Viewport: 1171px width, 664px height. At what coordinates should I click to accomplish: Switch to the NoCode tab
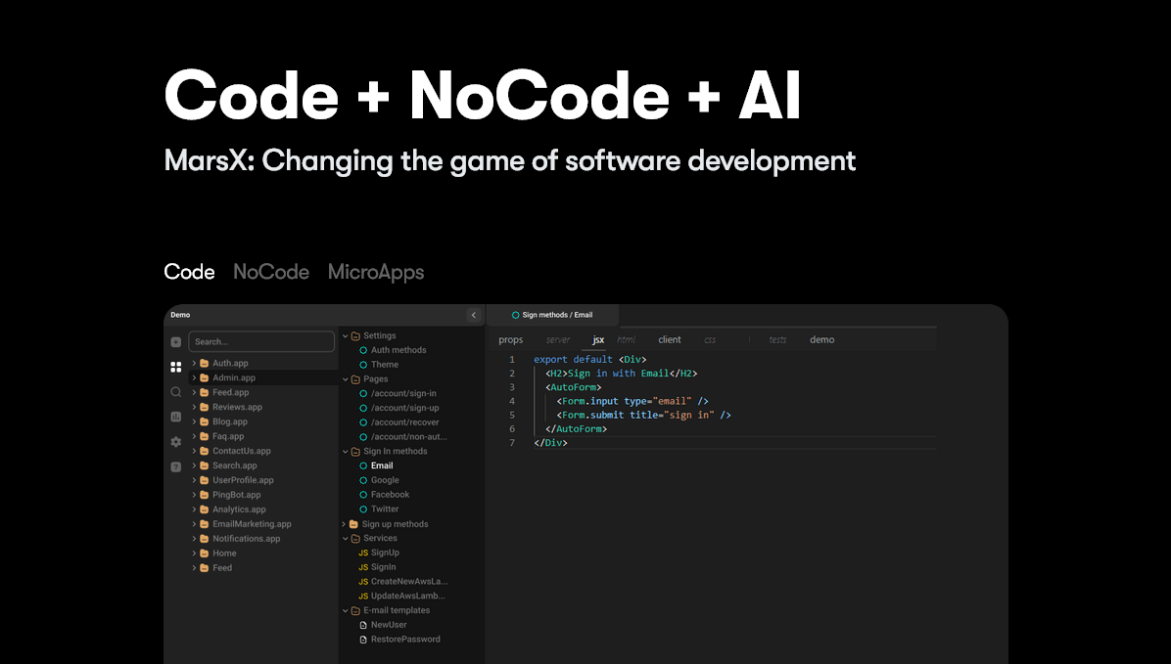point(271,272)
